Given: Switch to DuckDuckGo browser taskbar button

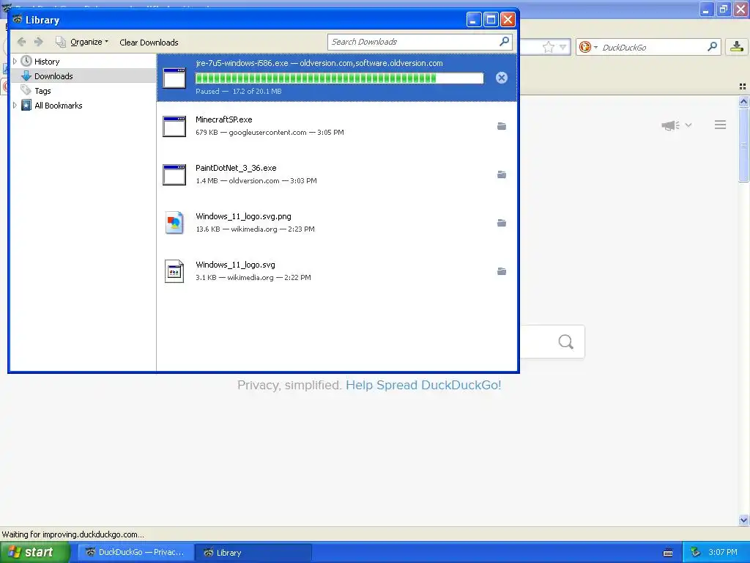Looking at the screenshot, I should pos(135,553).
